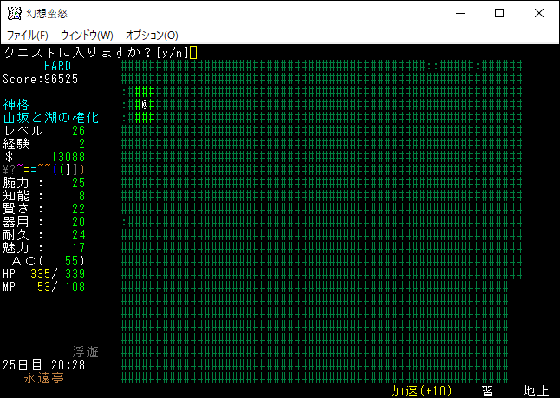Click the HP 335/339 readout
The width and height of the screenshot is (560, 398).
pyautogui.click(x=43, y=274)
